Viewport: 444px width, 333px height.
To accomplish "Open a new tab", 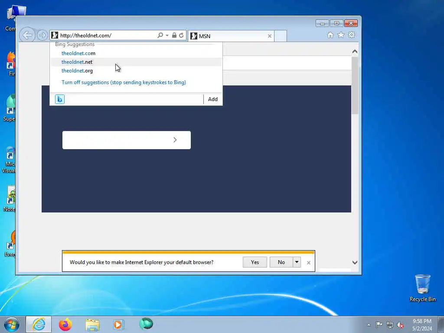I will 281,36.
